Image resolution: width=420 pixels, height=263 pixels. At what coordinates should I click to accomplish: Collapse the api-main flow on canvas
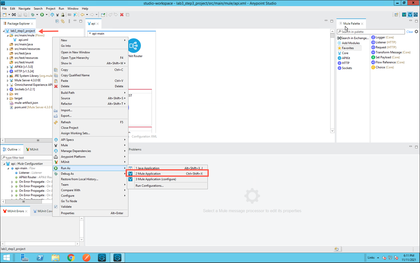[x=90, y=33]
